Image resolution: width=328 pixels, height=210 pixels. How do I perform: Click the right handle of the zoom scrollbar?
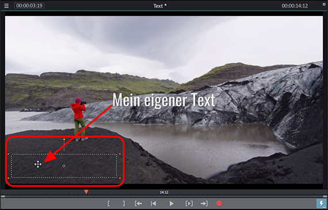point(325,196)
